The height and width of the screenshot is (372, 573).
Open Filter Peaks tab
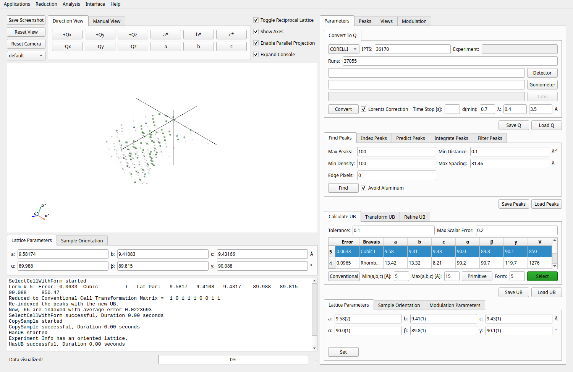click(x=490, y=138)
